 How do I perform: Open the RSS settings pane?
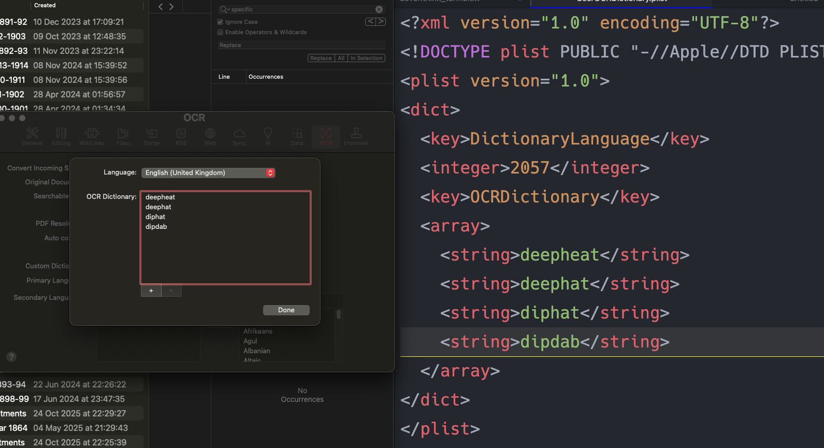(181, 136)
